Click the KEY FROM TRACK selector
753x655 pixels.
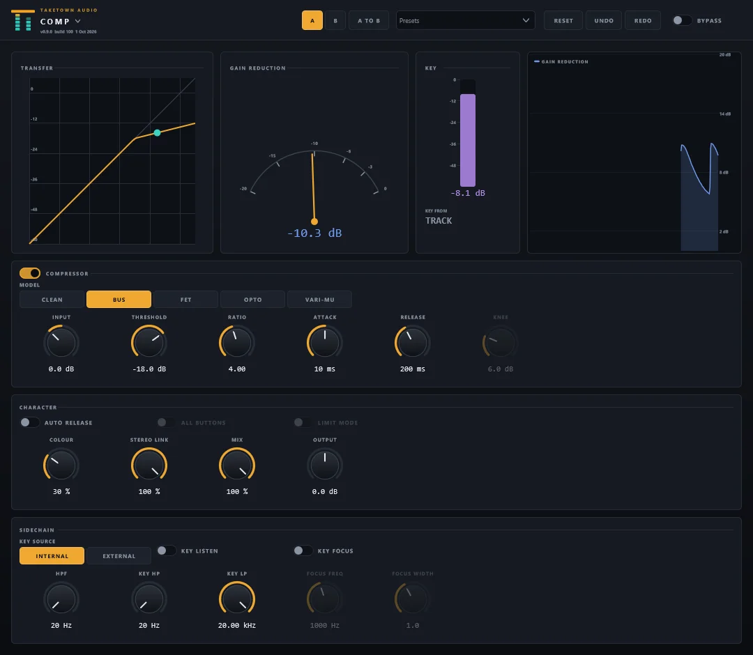click(439, 220)
